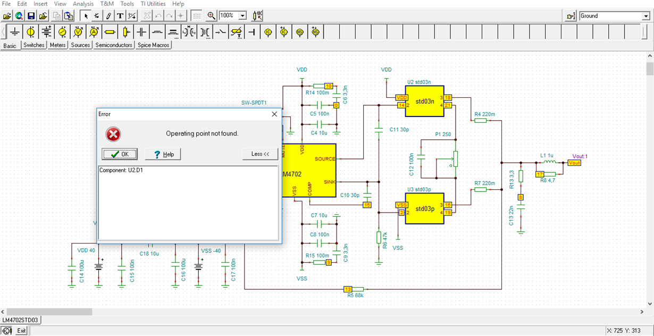
Task: Switch to the Basic component tab
Action: (x=10, y=46)
